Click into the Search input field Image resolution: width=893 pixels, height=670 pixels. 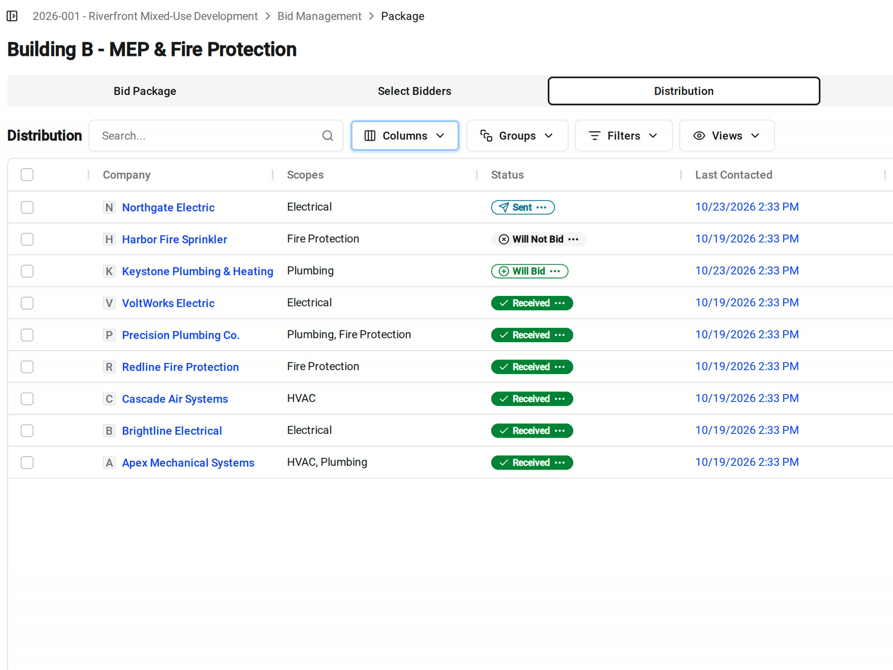click(x=216, y=136)
